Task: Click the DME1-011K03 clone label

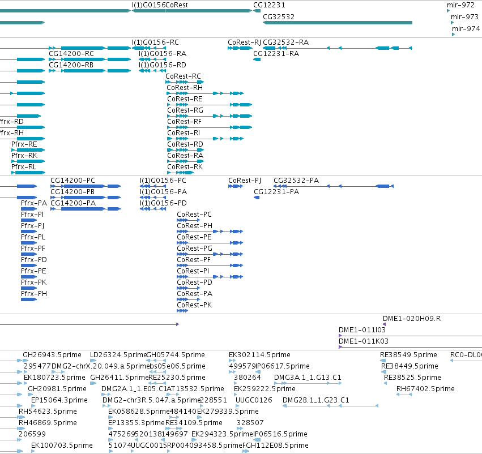Action: pos(364,341)
